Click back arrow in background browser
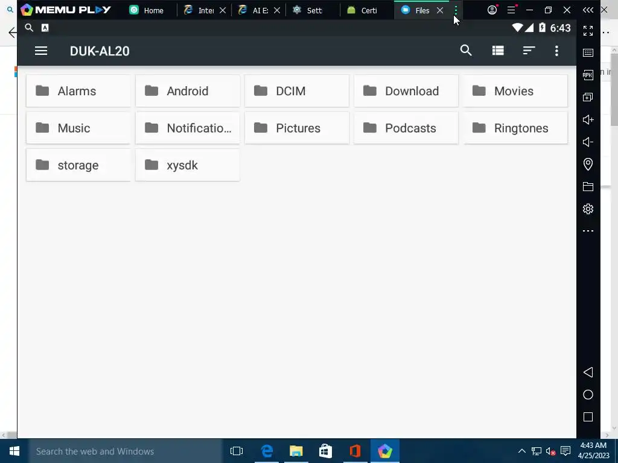This screenshot has width=618, height=463. [x=12, y=33]
